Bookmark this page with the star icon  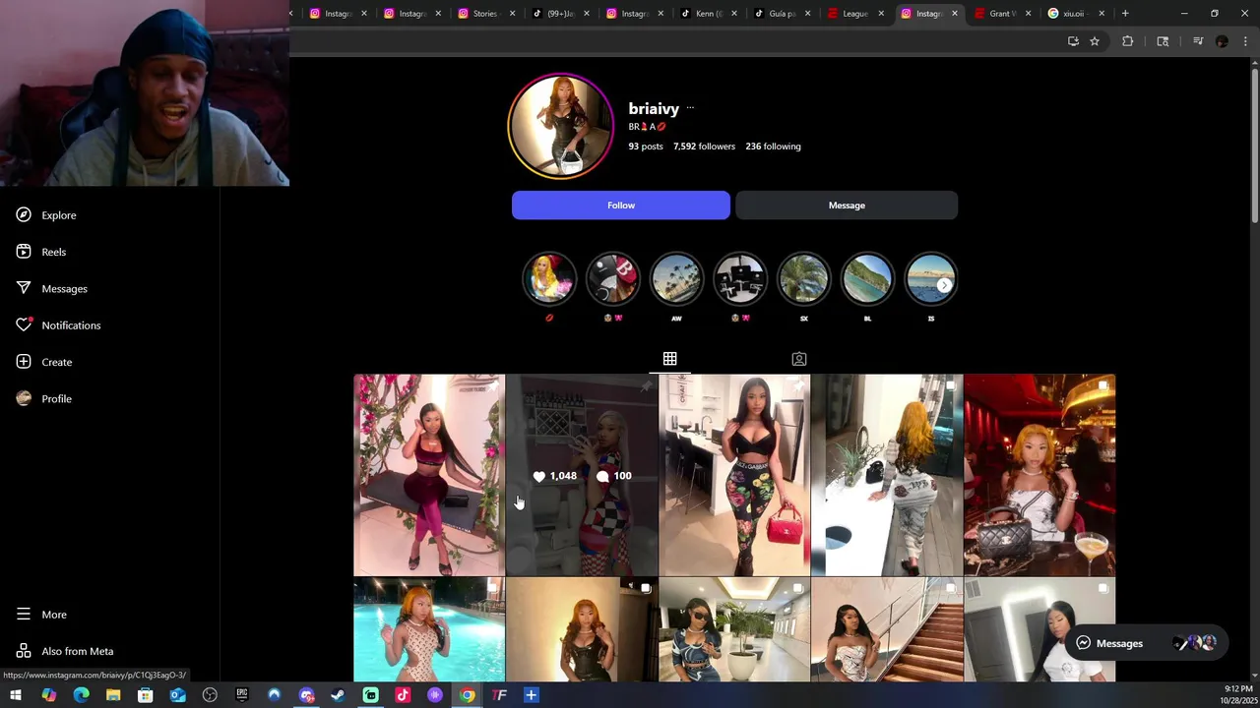pyautogui.click(x=1094, y=41)
